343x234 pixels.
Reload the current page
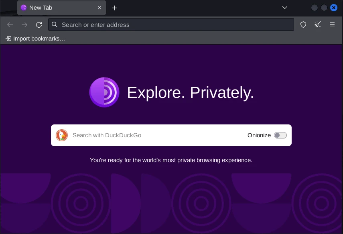click(x=39, y=24)
